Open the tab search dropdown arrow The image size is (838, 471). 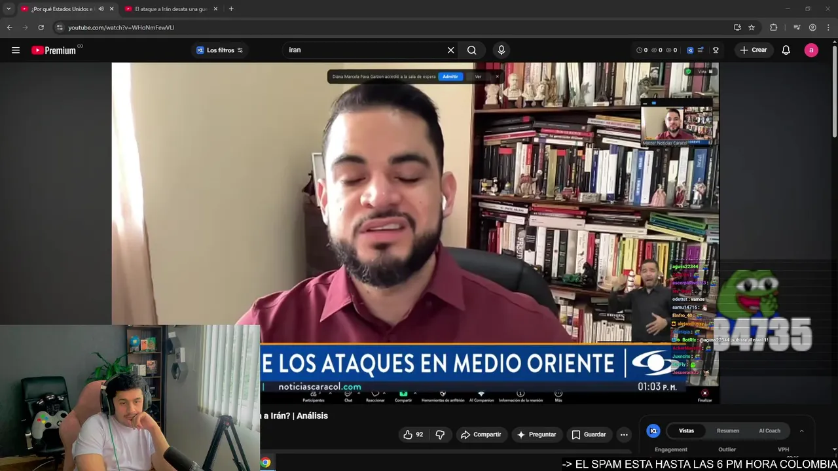coord(9,9)
